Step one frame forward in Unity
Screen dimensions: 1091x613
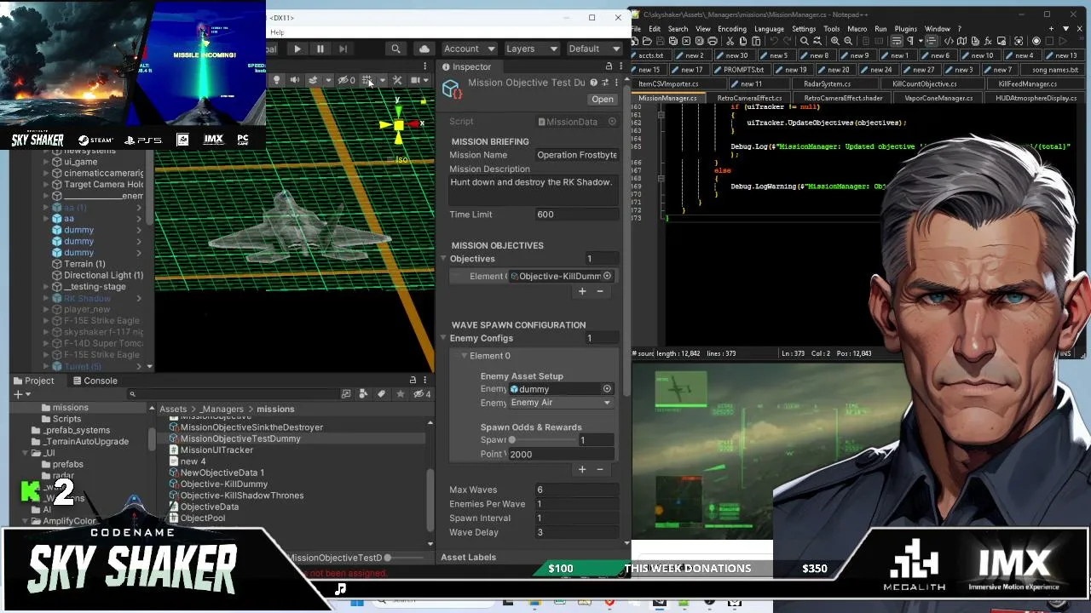(343, 49)
